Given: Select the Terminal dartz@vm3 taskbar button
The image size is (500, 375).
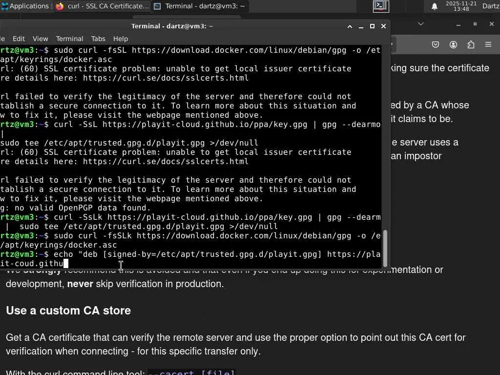Looking at the screenshot, I should [200, 6].
